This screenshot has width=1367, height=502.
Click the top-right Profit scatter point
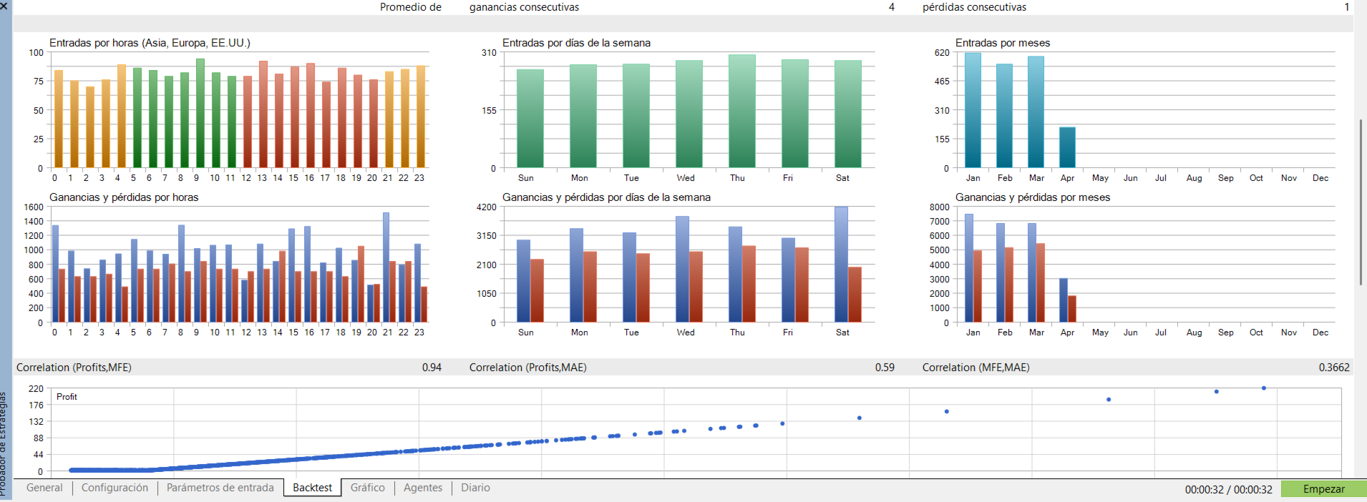coord(1264,388)
